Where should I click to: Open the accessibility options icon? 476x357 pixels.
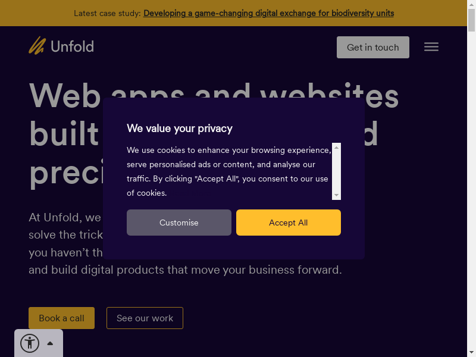pyautogui.click(x=30, y=343)
